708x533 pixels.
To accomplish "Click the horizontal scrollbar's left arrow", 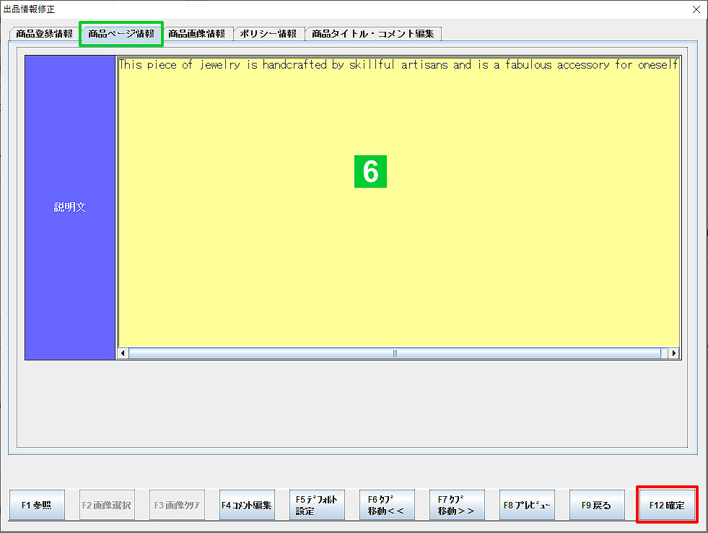I will pos(123,354).
